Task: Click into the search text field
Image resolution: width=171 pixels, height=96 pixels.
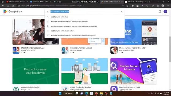Action: (84, 11)
